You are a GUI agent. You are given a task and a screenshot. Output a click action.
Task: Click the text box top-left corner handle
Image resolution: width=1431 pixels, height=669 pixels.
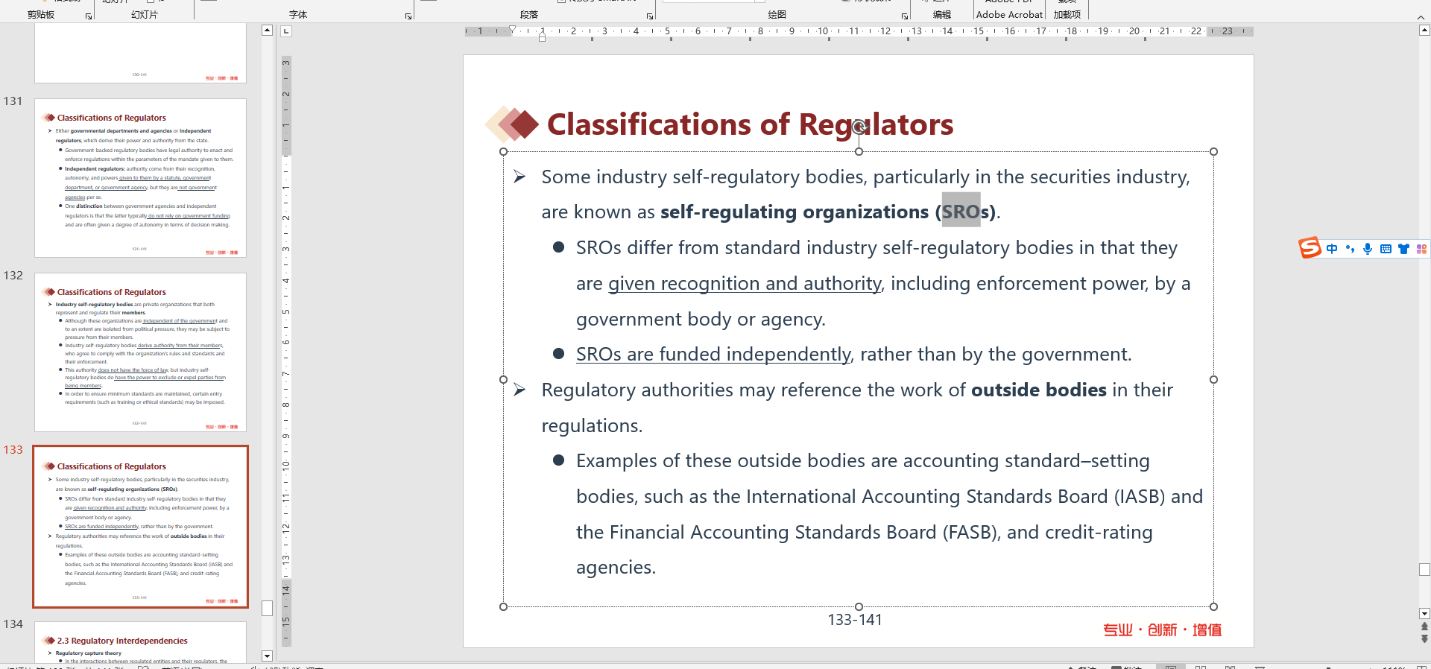[503, 152]
